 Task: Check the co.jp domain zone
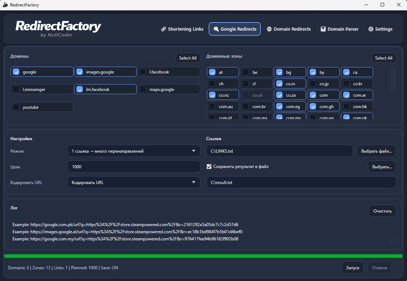pyautogui.click(x=313, y=84)
